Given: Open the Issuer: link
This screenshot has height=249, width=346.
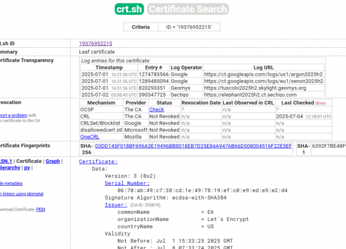Looking at the screenshot, I should (x=116, y=205).
